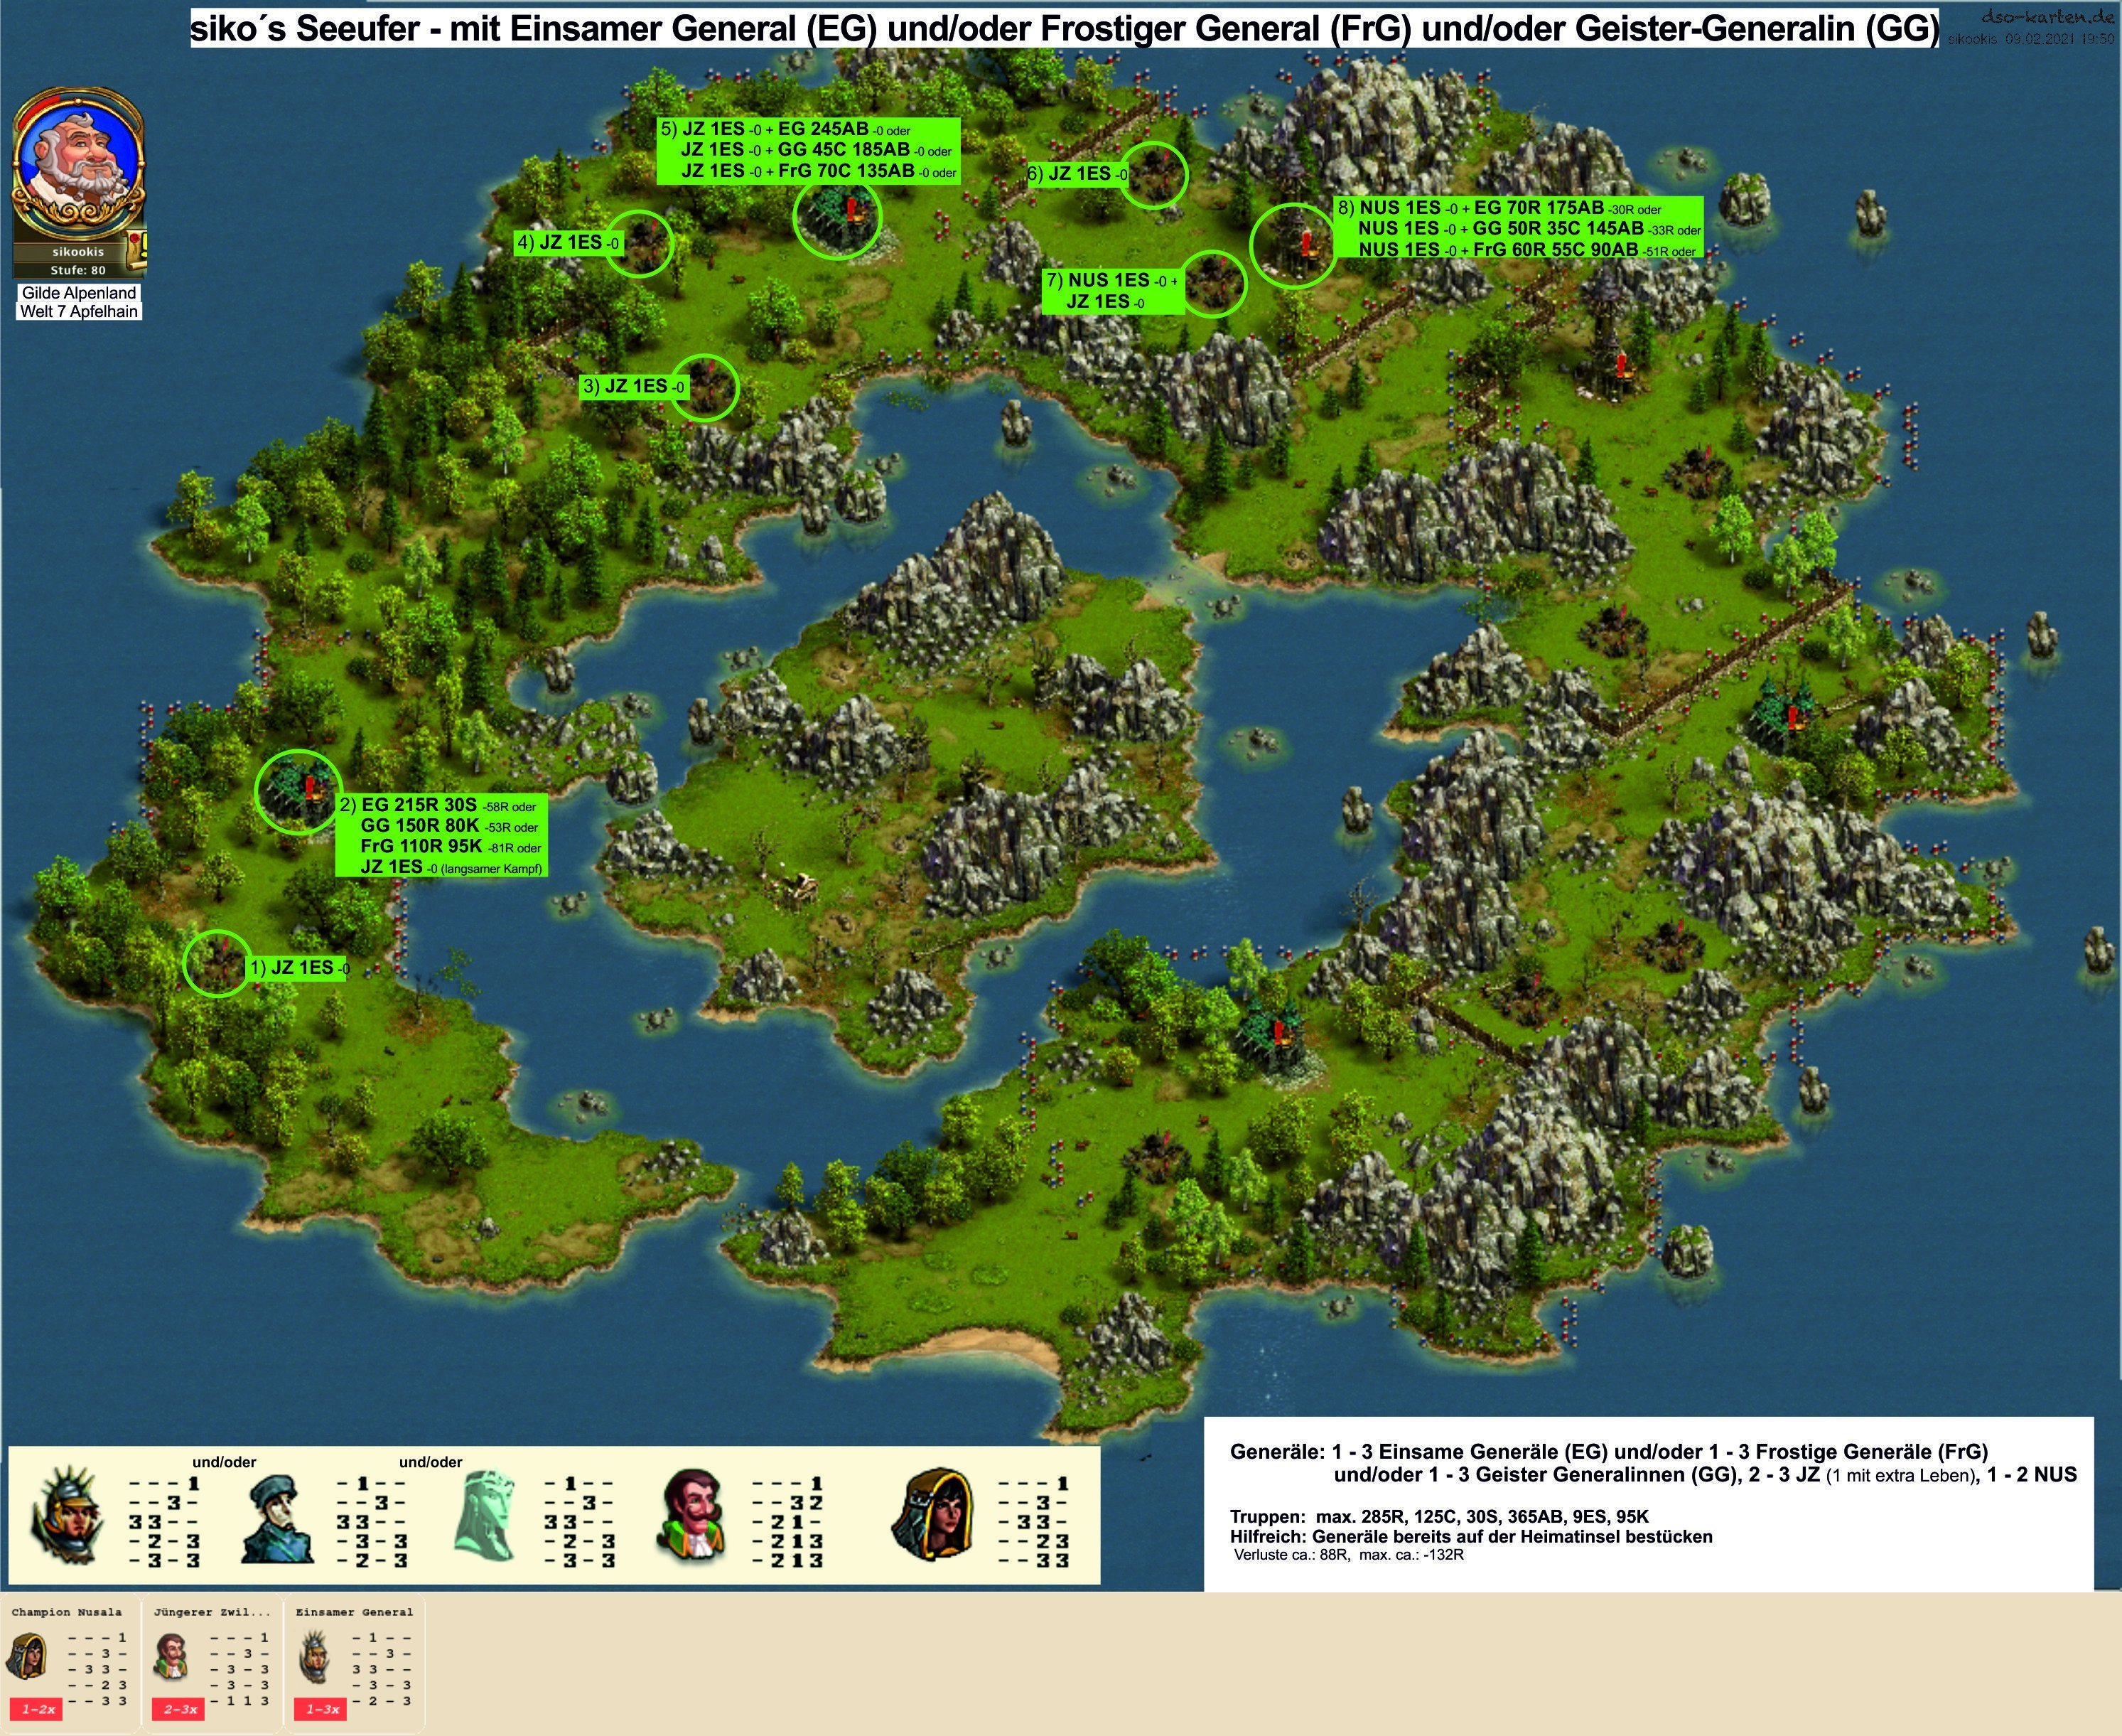The width and height of the screenshot is (2122, 1736).
Task: Select circled camp 4 marker
Action: [640, 243]
